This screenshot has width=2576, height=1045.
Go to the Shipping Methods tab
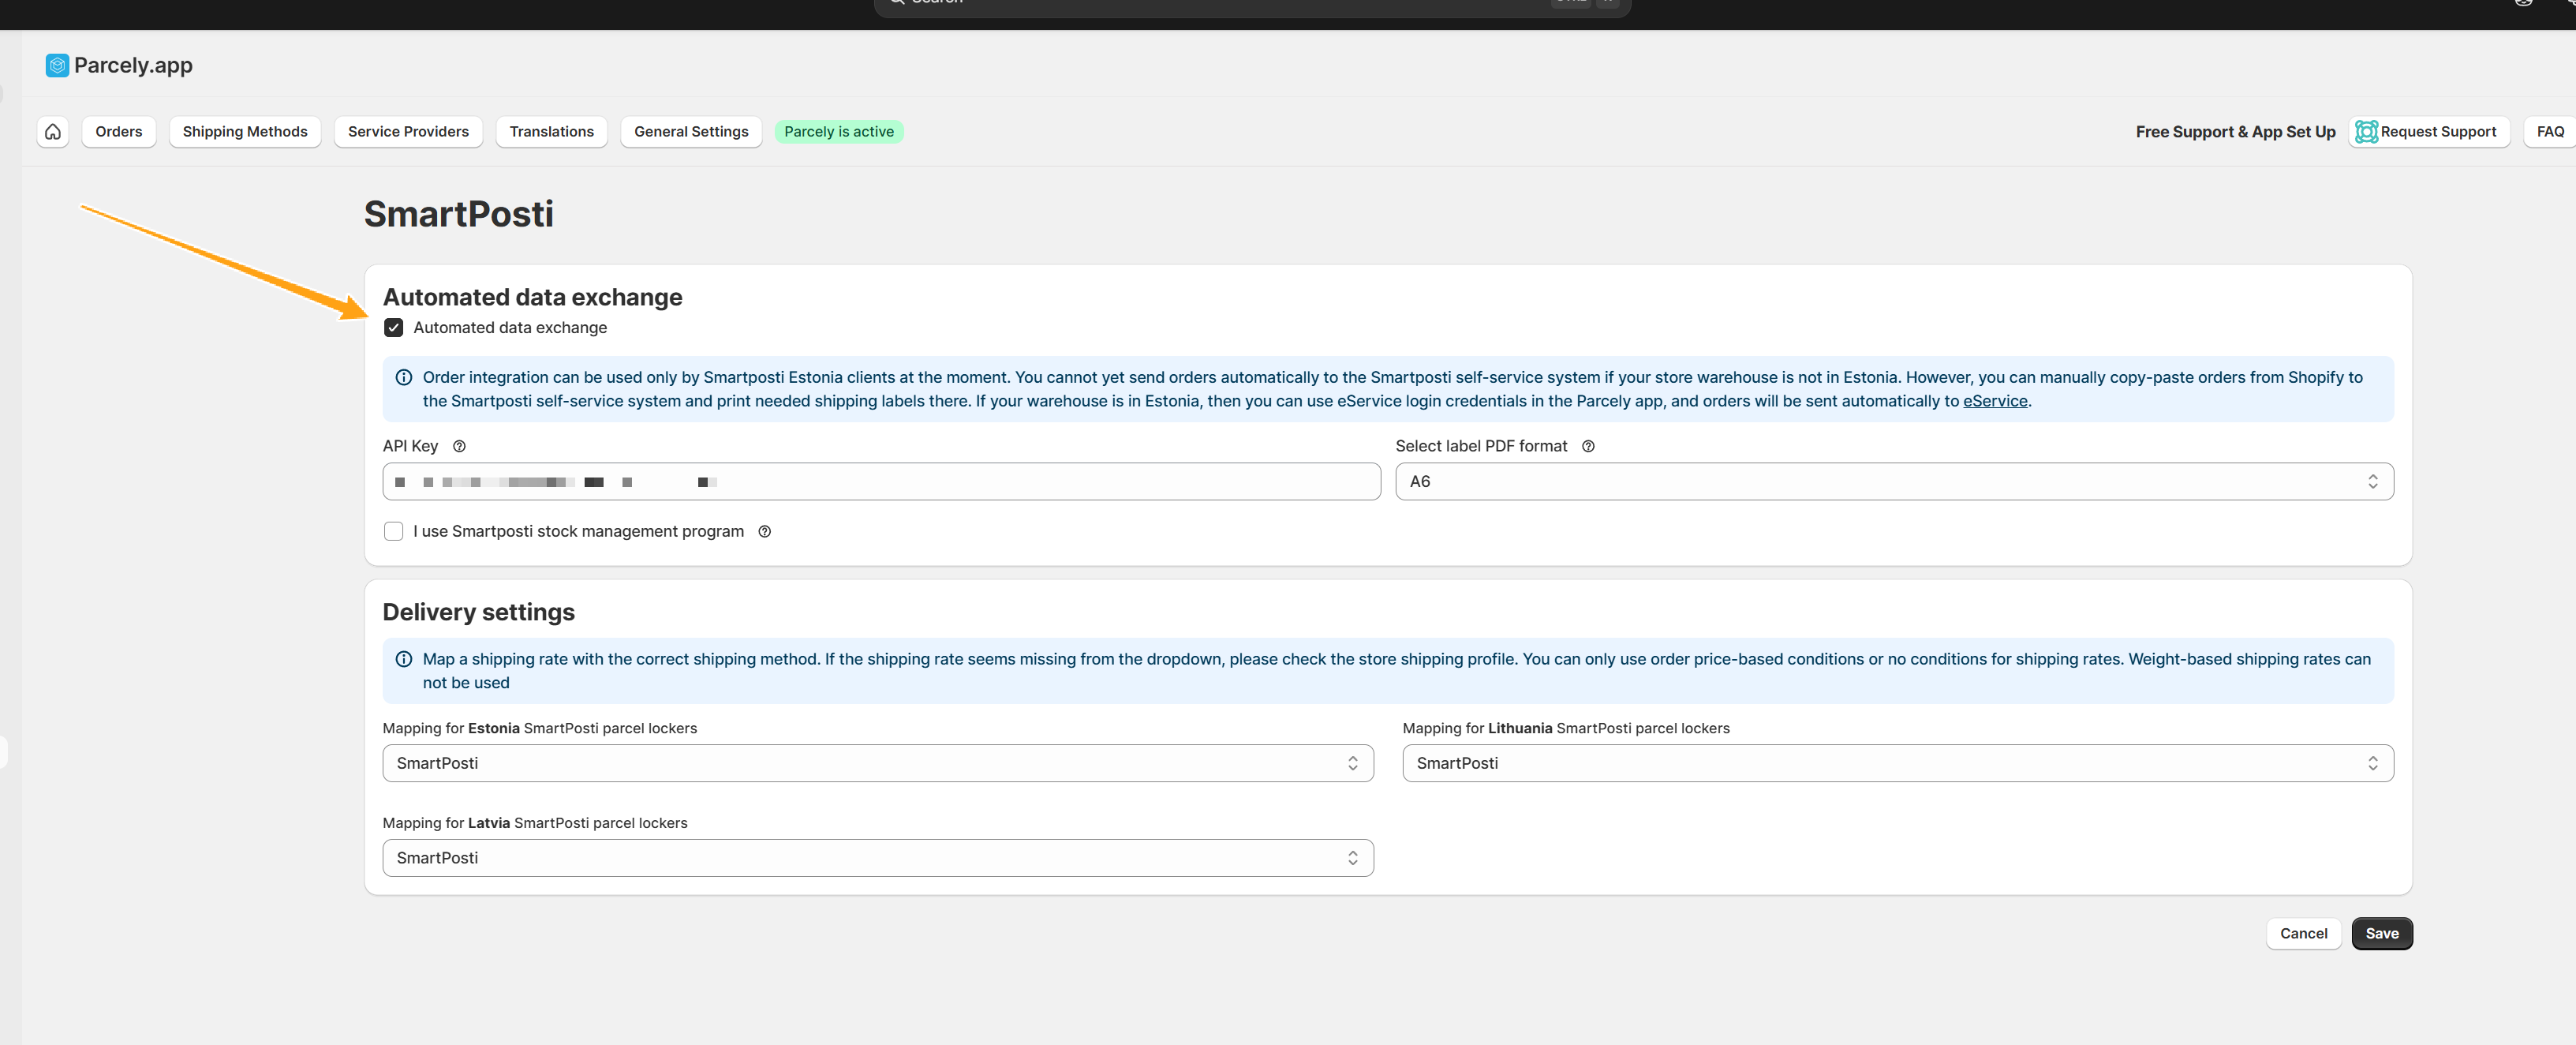pos(245,131)
